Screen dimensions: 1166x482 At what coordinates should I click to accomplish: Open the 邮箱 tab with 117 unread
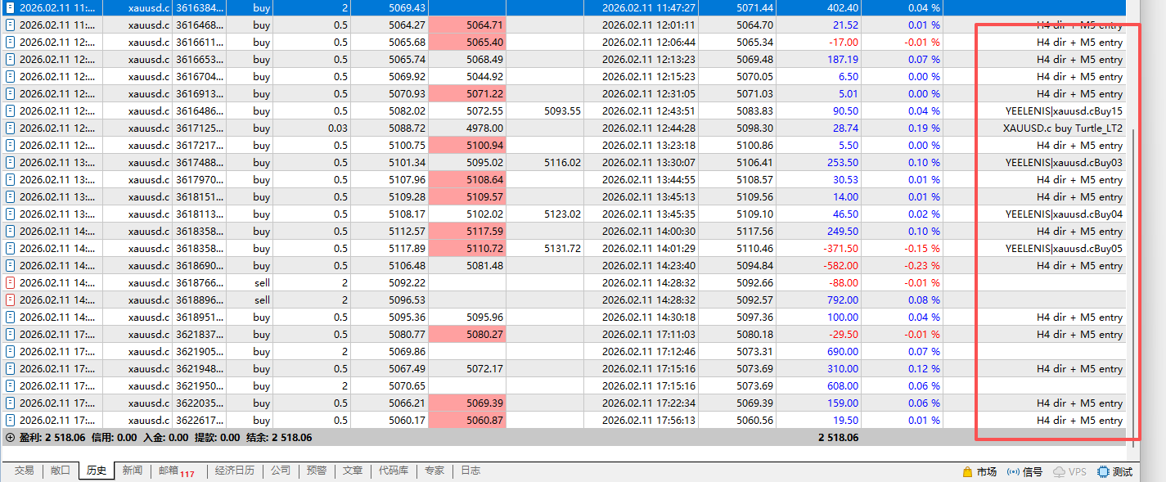pyautogui.click(x=176, y=471)
